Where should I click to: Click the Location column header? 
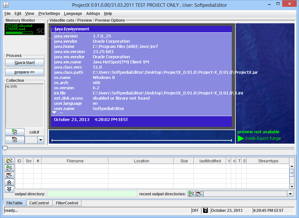141,161
